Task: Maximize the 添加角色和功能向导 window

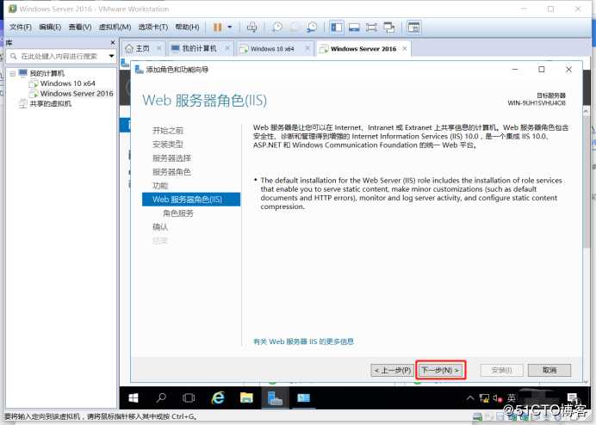Action: tap(541, 69)
